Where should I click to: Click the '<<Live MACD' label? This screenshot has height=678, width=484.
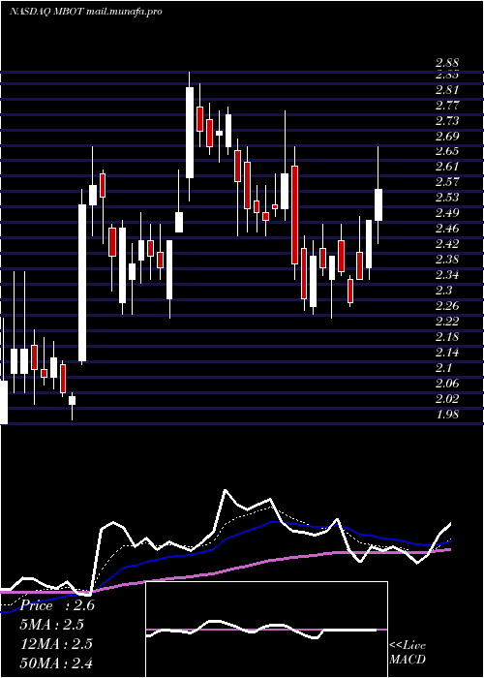[x=408, y=652]
